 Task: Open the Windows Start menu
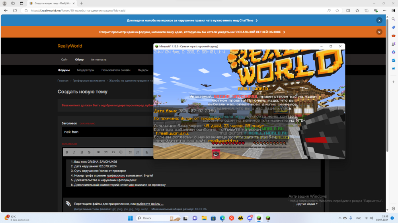(x=130, y=218)
